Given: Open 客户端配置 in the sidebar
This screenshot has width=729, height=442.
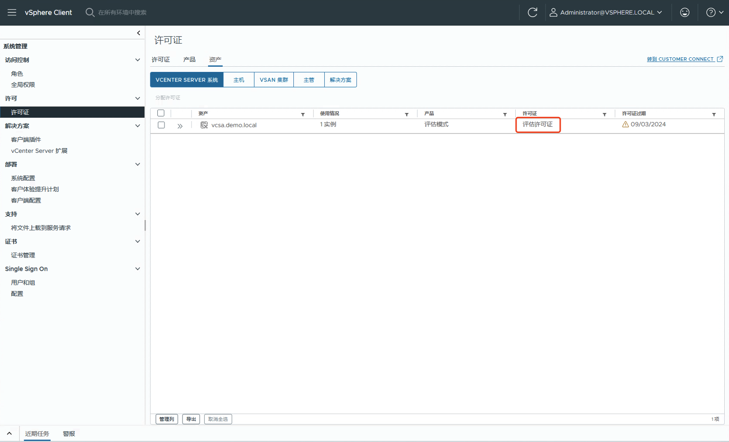Looking at the screenshot, I should coord(26,200).
